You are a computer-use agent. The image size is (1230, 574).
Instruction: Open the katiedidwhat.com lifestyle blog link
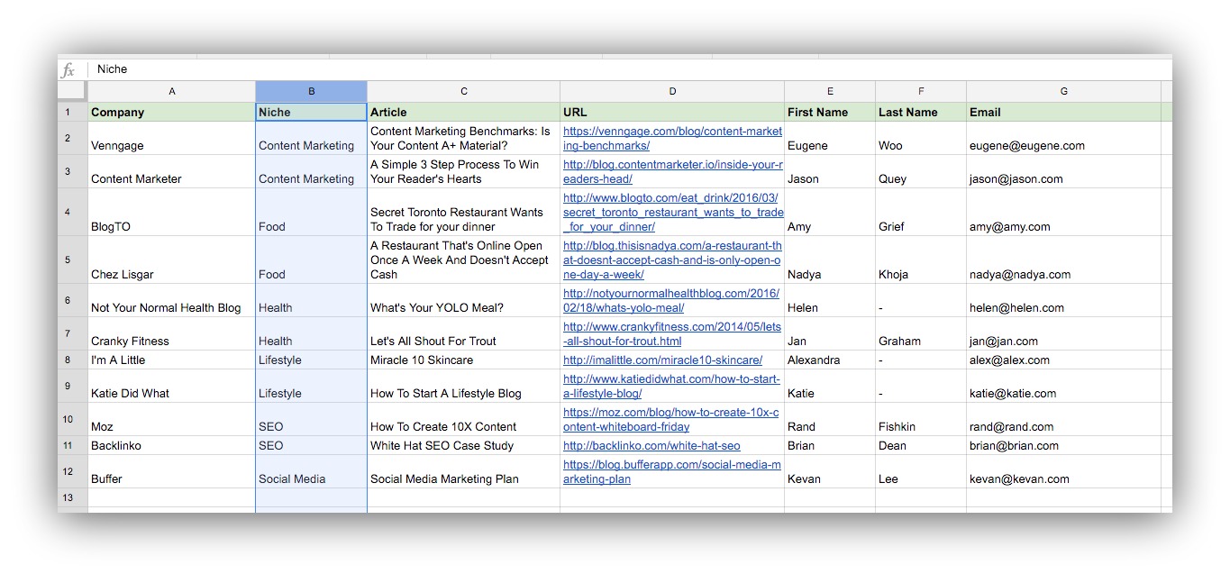coord(671,387)
